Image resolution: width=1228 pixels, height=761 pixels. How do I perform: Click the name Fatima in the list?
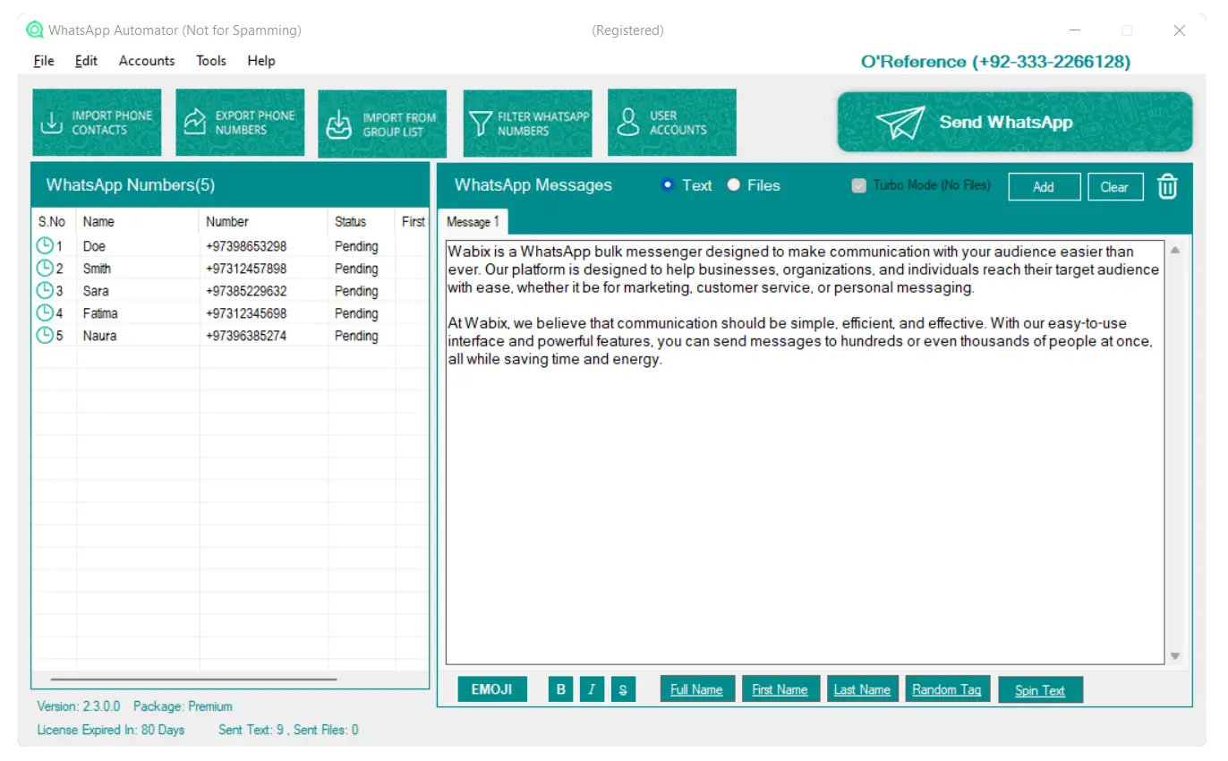[100, 313]
